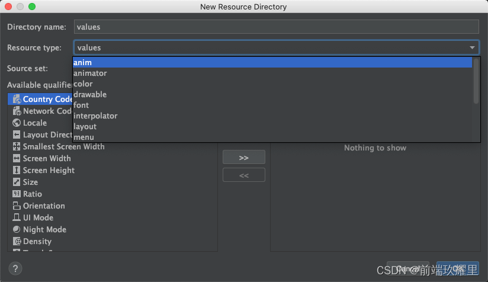This screenshot has width=488, height=282.
Task: Select Night Mode qualifier row
Action: (113, 229)
